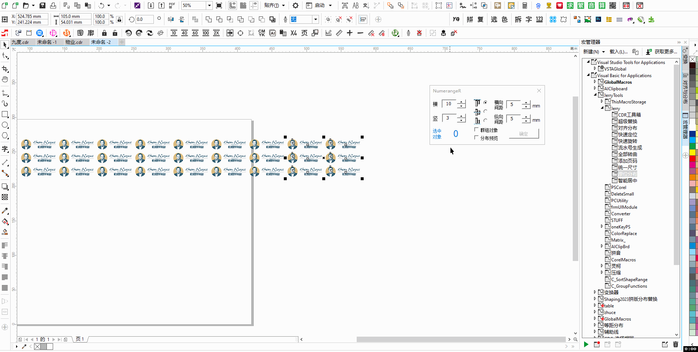The image size is (698, 352).
Task: Click the green Run macro play icon
Action: [586, 344]
